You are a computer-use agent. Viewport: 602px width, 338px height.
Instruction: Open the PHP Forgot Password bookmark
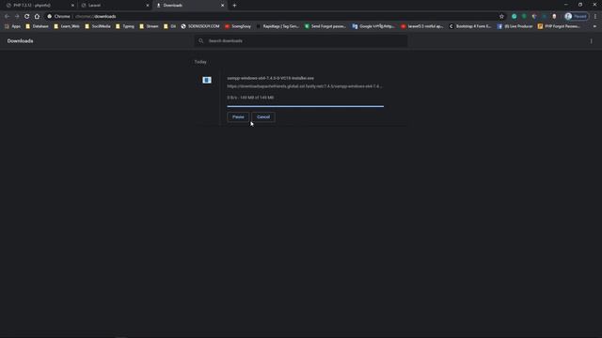(x=559, y=26)
